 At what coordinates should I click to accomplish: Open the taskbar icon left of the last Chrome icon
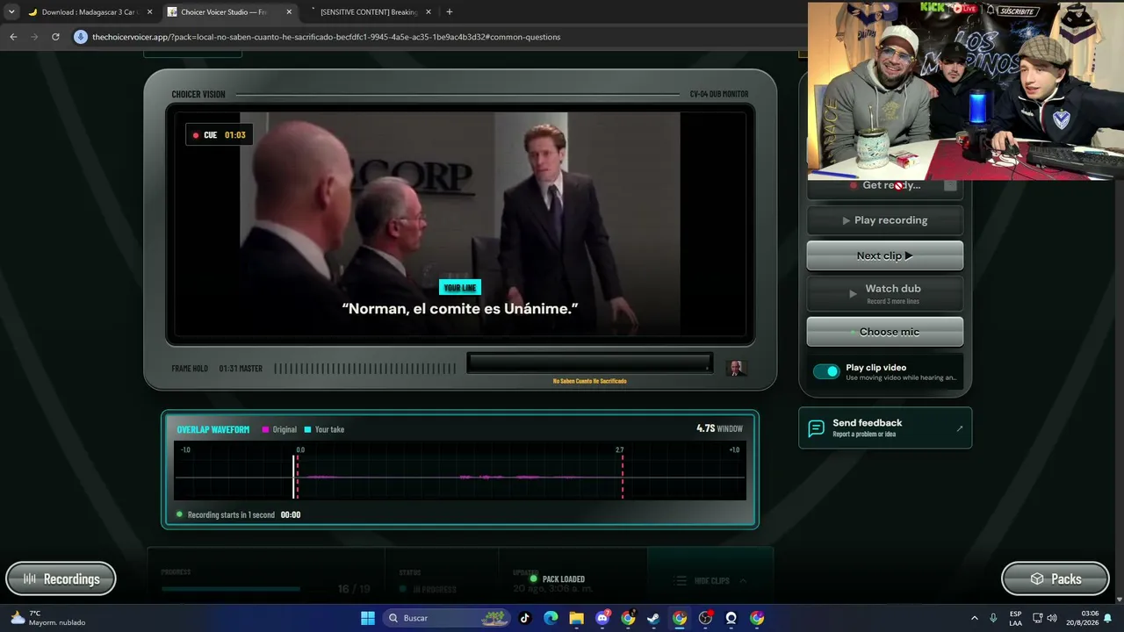[731, 618]
